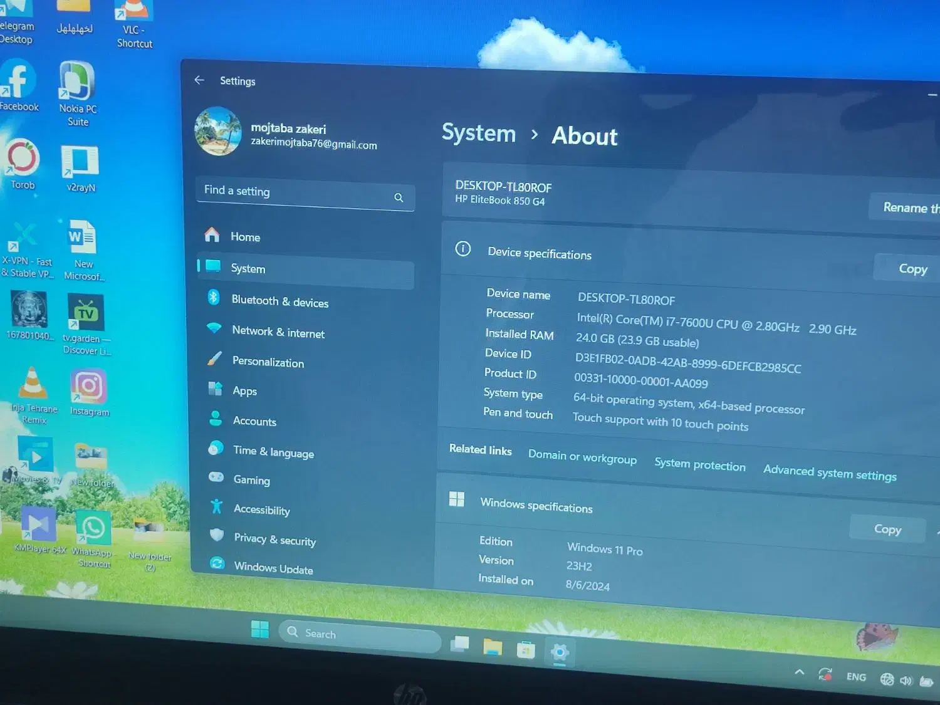Open Bluetooth & devices settings
This screenshot has height=705, width=940.
click(x=279, y=302)
